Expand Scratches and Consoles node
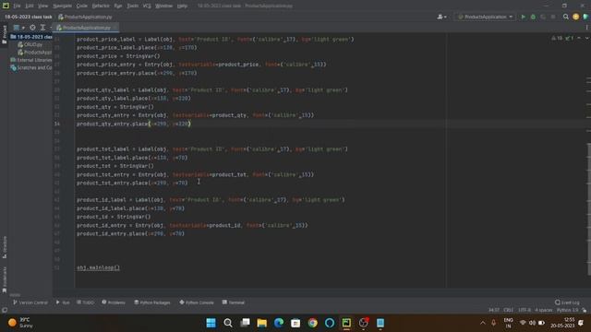The image size is (591, 332). pos(31,67)
